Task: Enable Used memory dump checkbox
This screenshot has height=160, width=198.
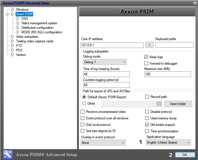Action: (147, 118)
